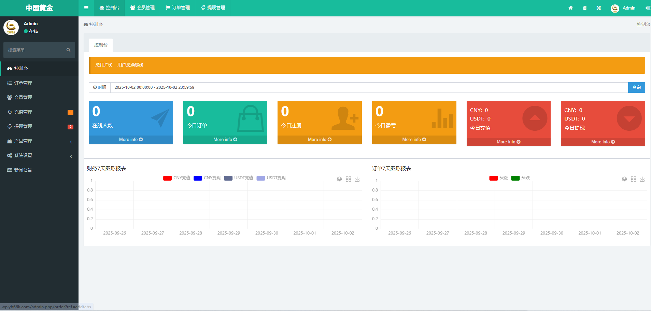Image resolution: width=651 pixels, height=311 pixels.
Task: Open 会员管理 in the top navigation
Action: [x=143, y=8]
